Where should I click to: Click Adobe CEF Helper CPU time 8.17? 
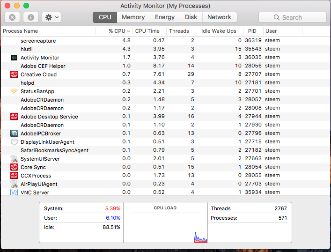tap(159, 66)
